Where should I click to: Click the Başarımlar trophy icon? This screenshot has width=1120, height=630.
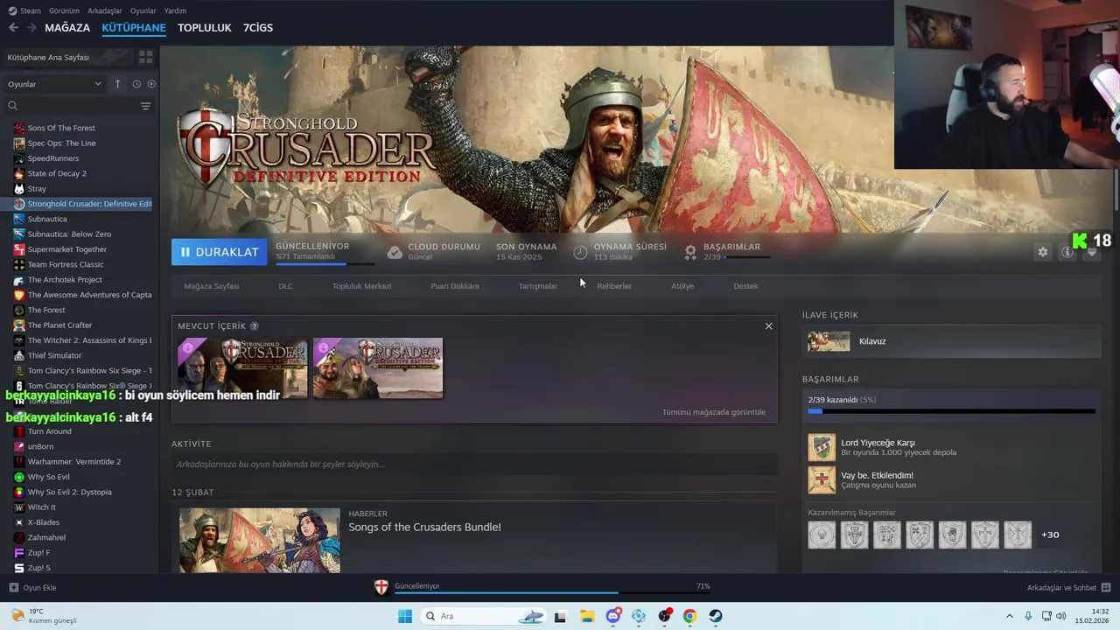pos(690,252)
